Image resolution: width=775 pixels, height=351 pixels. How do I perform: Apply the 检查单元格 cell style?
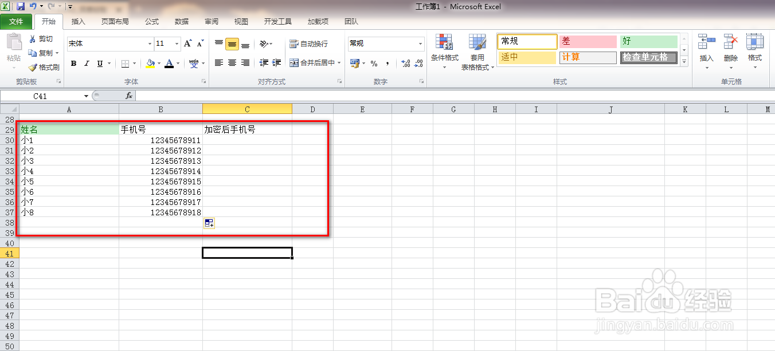coord(648,57)
